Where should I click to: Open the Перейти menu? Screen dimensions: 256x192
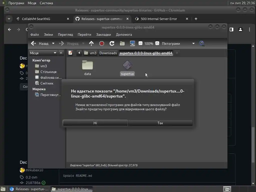coord(84,34)
